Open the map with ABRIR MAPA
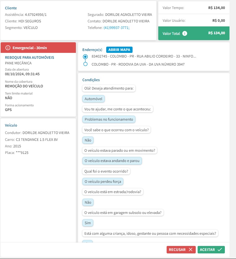 coord(119,49)
